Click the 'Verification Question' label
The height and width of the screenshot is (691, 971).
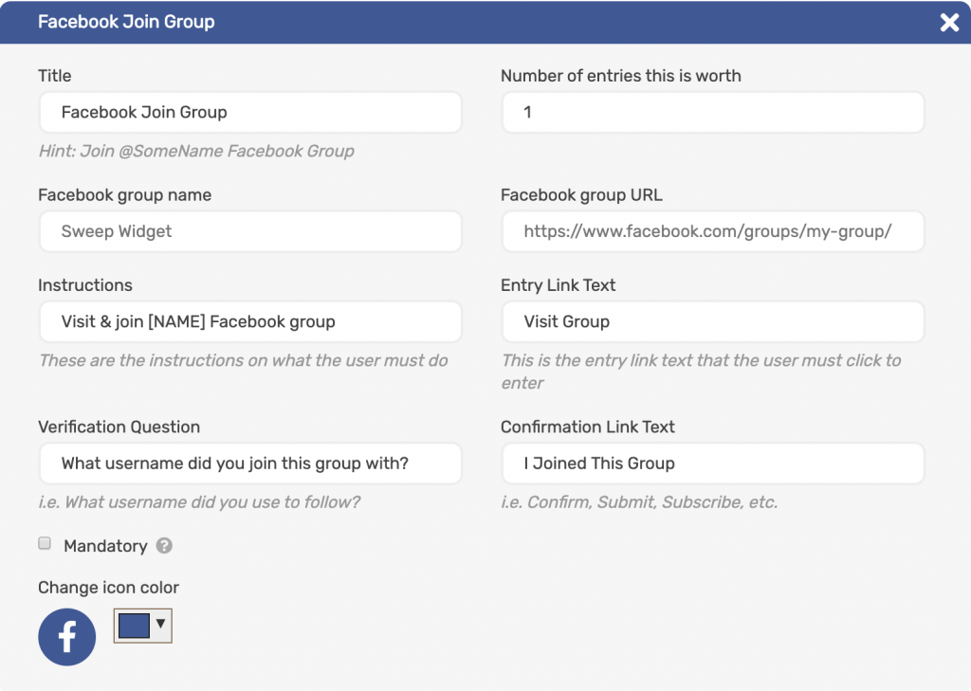[119, 427]
